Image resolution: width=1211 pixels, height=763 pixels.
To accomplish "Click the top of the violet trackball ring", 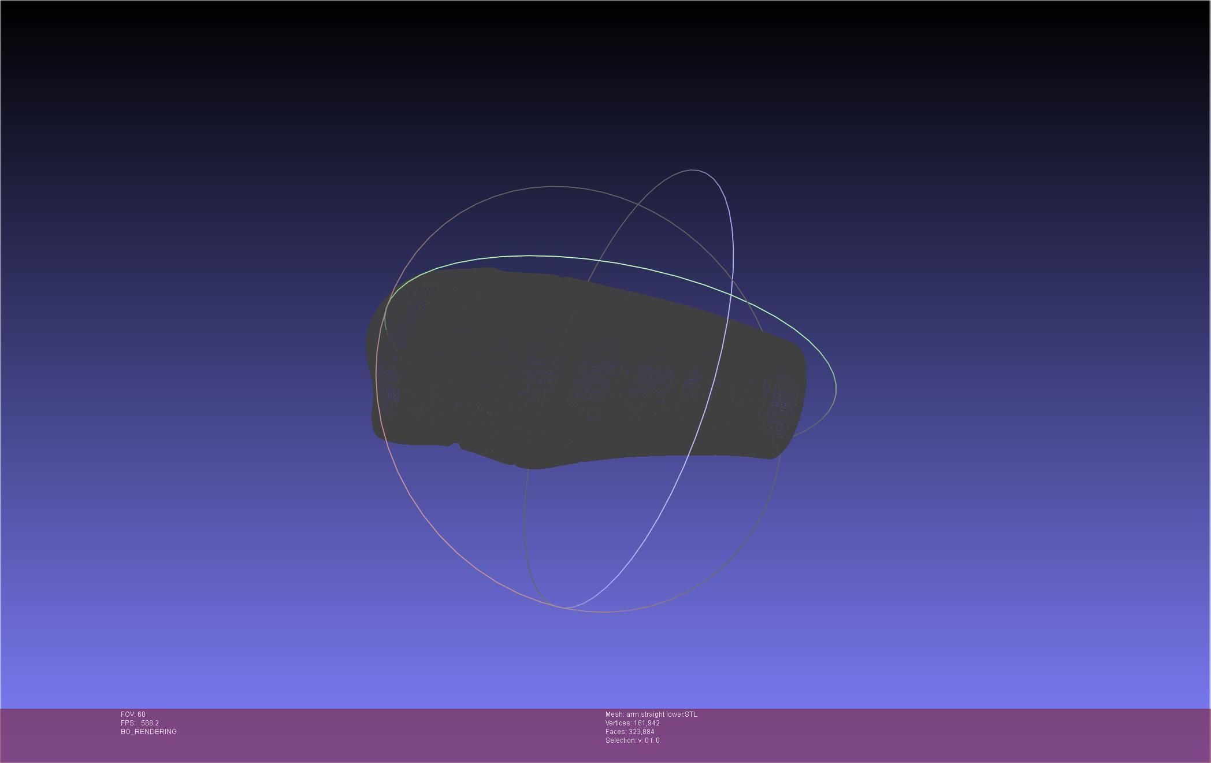I will coord(693,170).
